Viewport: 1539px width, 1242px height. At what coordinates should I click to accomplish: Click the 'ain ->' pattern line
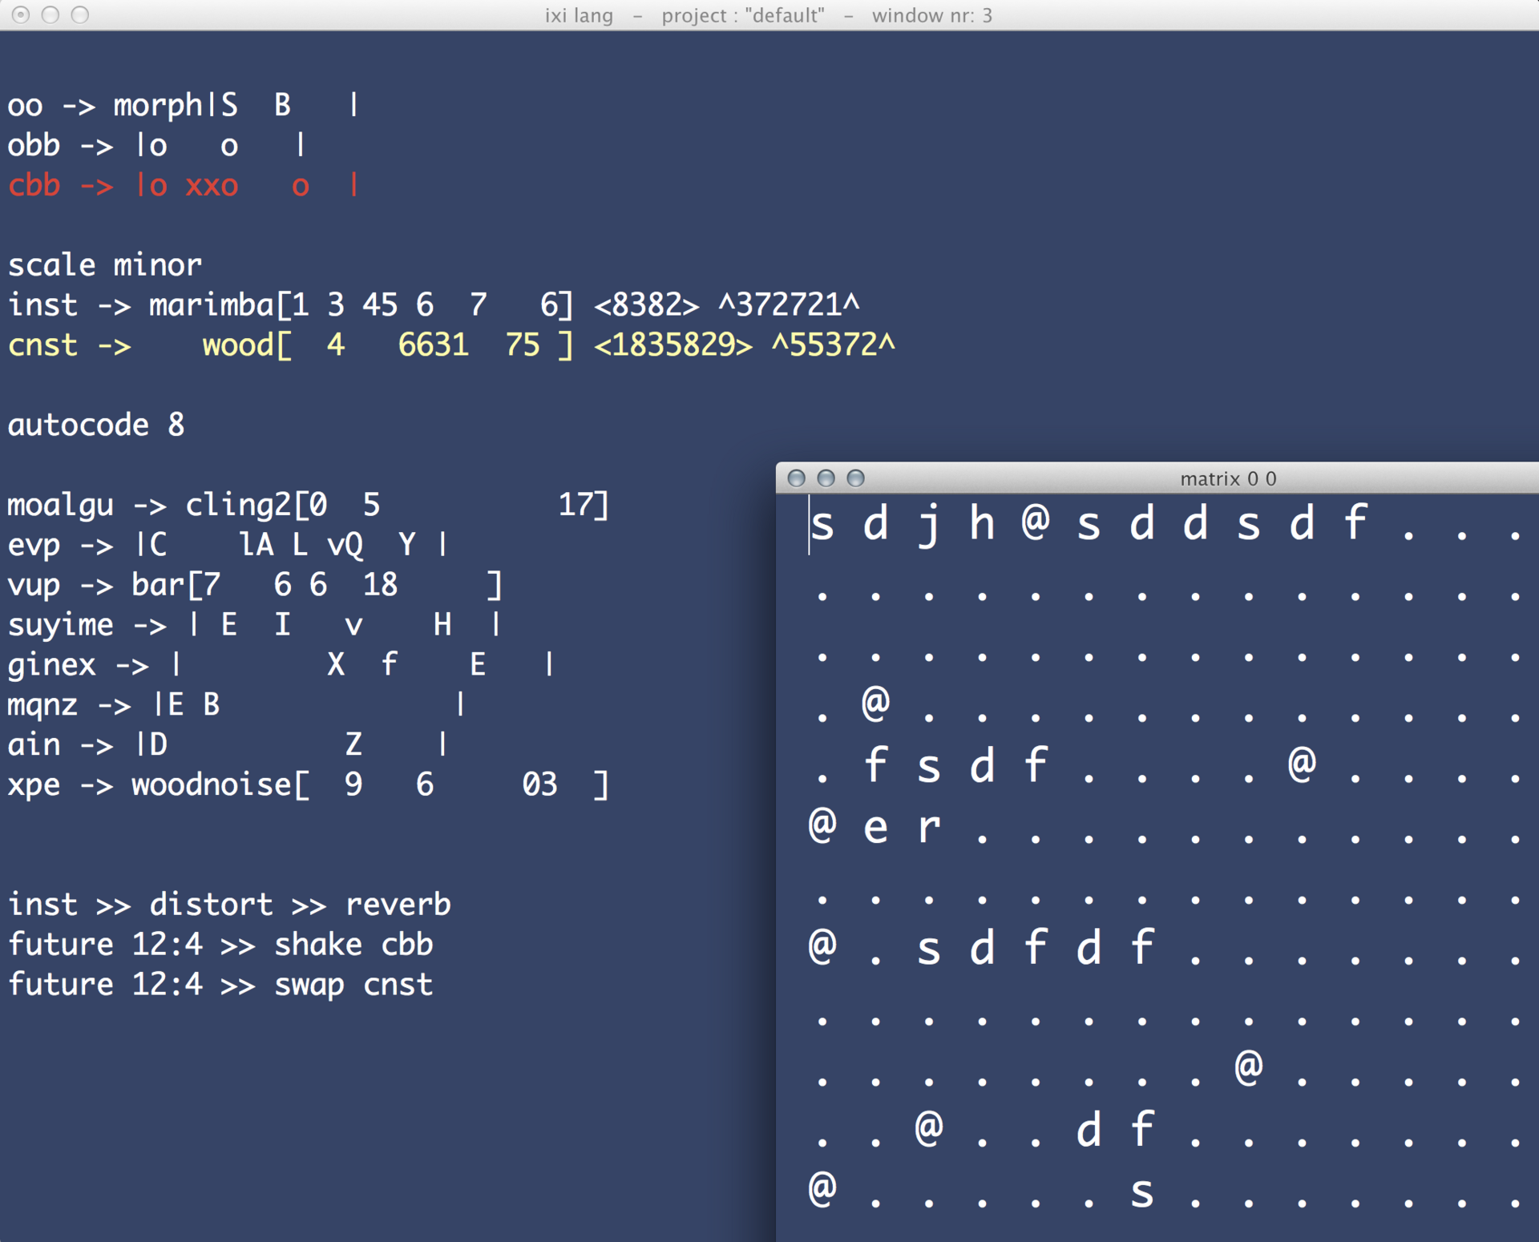click(228, 744)
